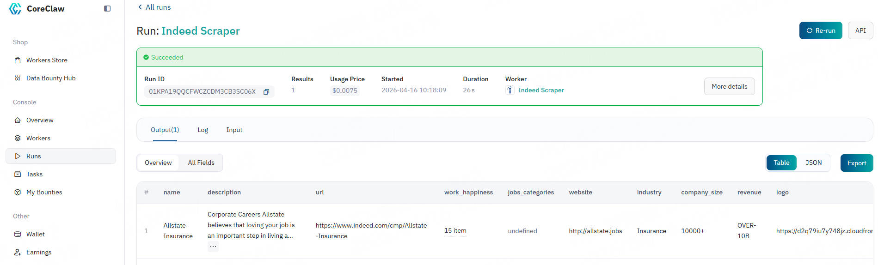Viewport: 878px width, 265px height.
Task: Expand the 15 item work_happiness cell
Action: pos(455,230)
